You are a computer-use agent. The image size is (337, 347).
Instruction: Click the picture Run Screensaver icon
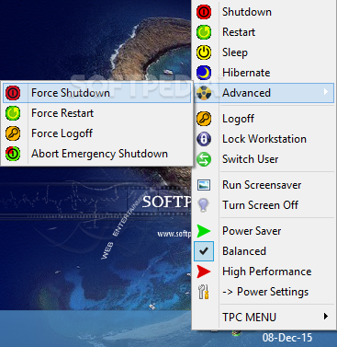pyautogui.click(x=204, y=185)
